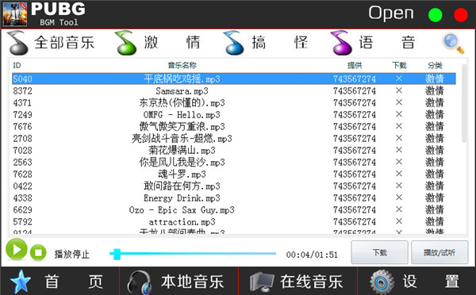
Task: Open the 设置 settings tab
Action: pyautogui.click(x=416, y=282)
